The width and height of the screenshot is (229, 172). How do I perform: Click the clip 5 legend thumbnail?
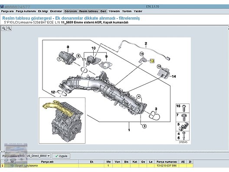183,126
